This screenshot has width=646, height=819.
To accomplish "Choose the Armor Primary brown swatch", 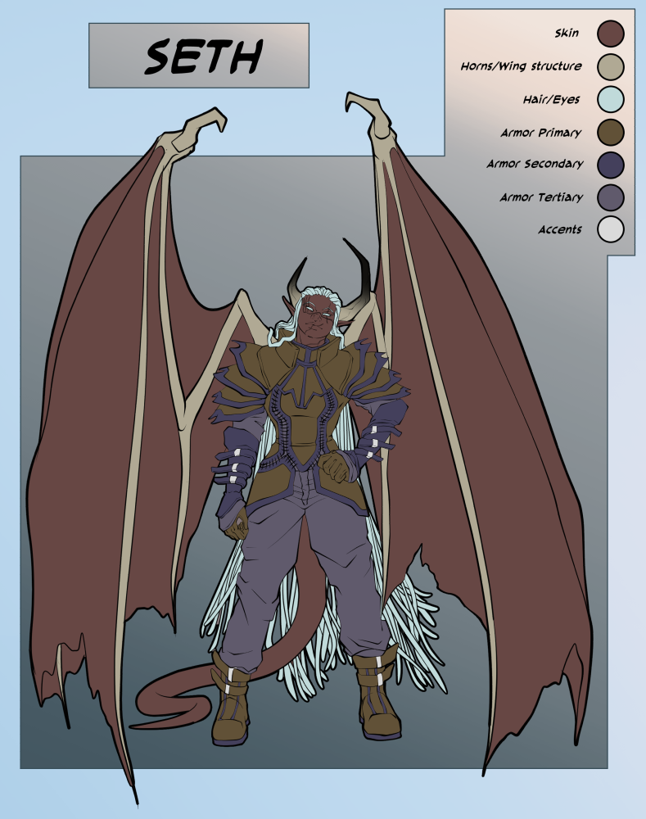I will pyautogui.click(x=610, y=132).
